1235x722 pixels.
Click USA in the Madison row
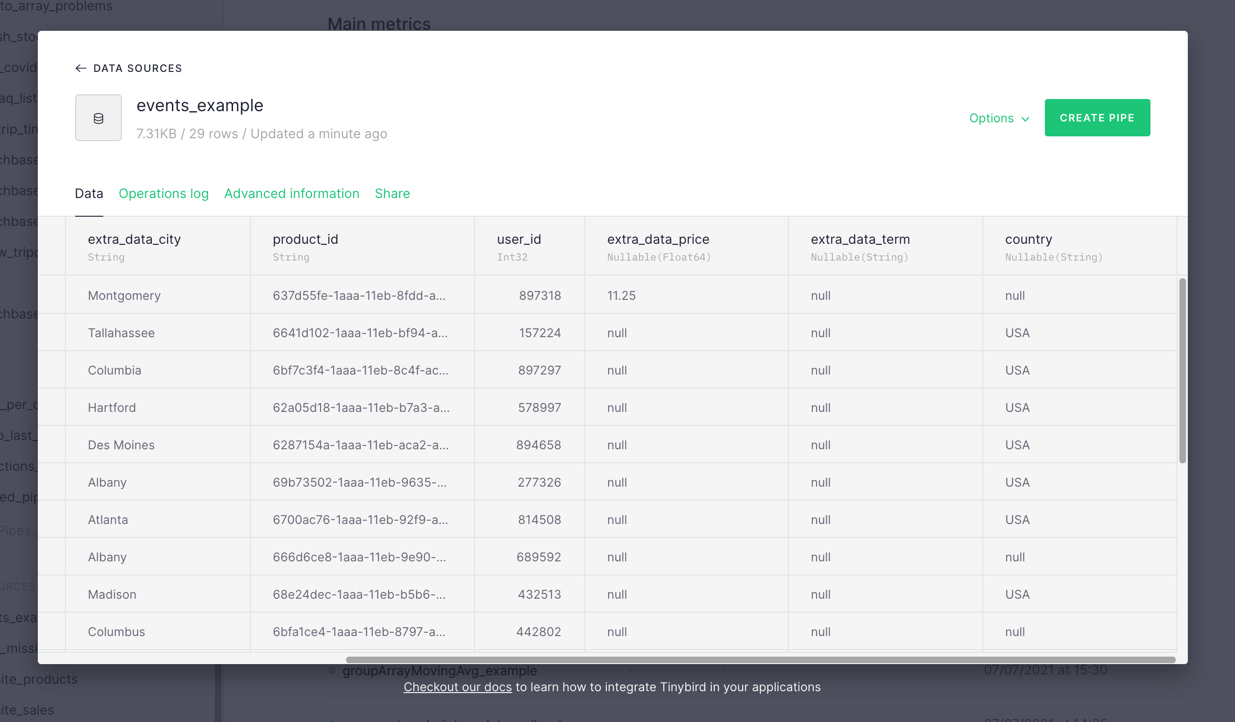pos(1017,594)
